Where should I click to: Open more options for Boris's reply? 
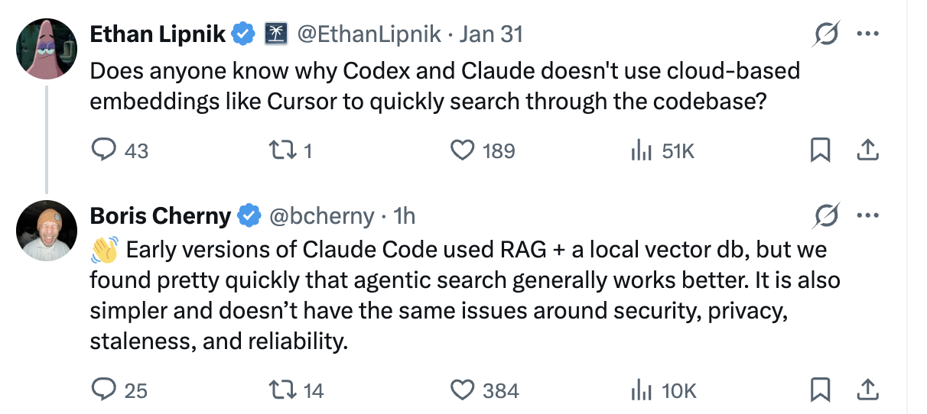tap(867, 216)
